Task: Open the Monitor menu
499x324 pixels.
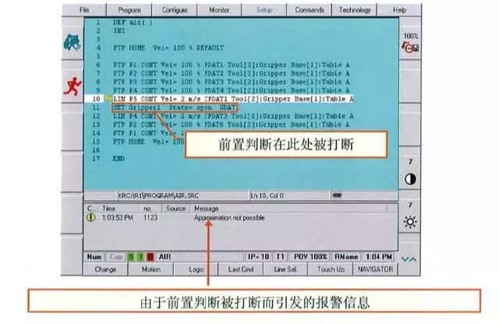Action: point(219,10)
